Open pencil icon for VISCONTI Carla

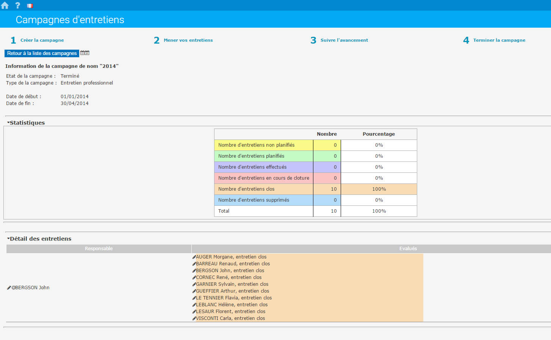(194, 318)
